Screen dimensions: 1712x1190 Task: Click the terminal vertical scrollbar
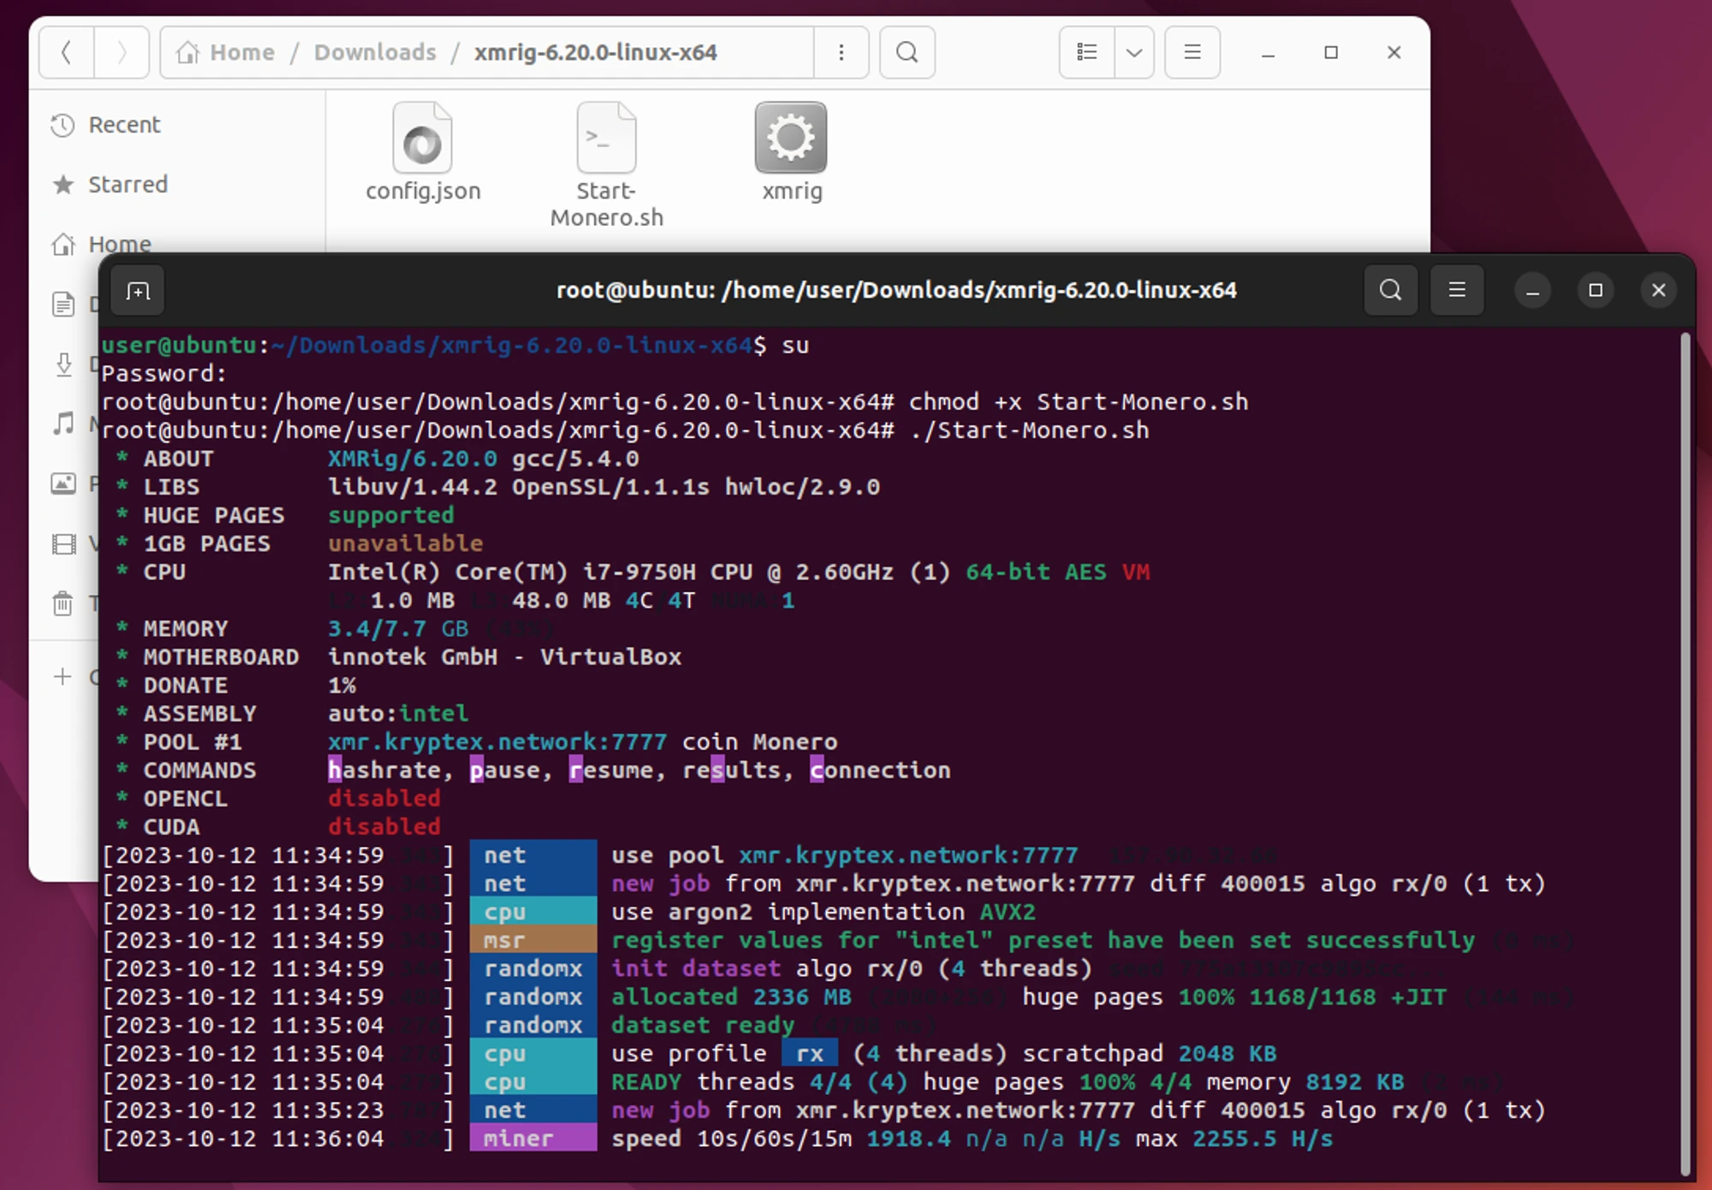point(1685,753)
